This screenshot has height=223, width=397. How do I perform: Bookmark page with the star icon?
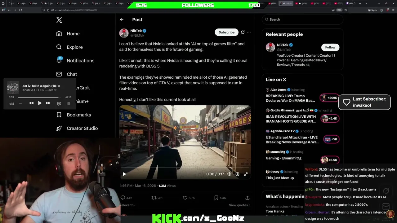[346, 10]
